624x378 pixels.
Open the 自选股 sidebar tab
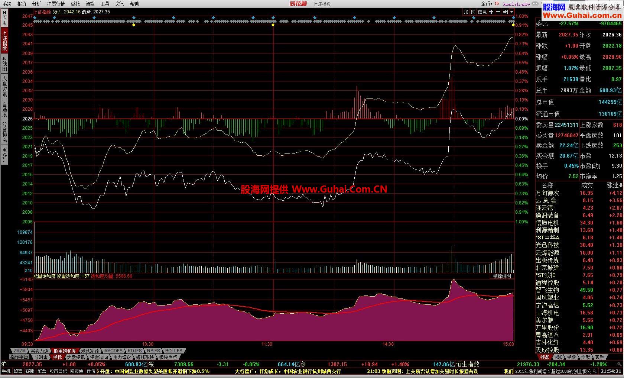pos(4,110)
